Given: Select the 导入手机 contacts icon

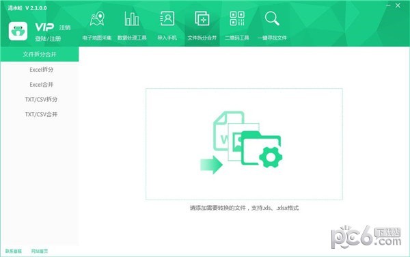Looking at the screenshot, I should click(x=167, y=18).
